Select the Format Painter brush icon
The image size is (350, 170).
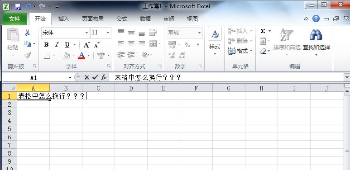click(x=28, y=55)
